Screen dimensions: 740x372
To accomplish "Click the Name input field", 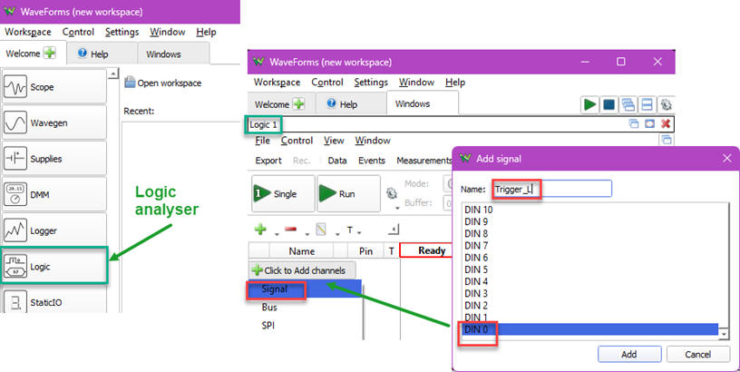I will (551, 189).
